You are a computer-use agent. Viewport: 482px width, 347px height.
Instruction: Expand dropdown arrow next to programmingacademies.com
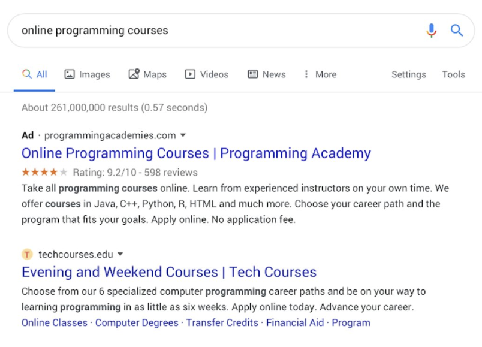click(x=183, y=135)
